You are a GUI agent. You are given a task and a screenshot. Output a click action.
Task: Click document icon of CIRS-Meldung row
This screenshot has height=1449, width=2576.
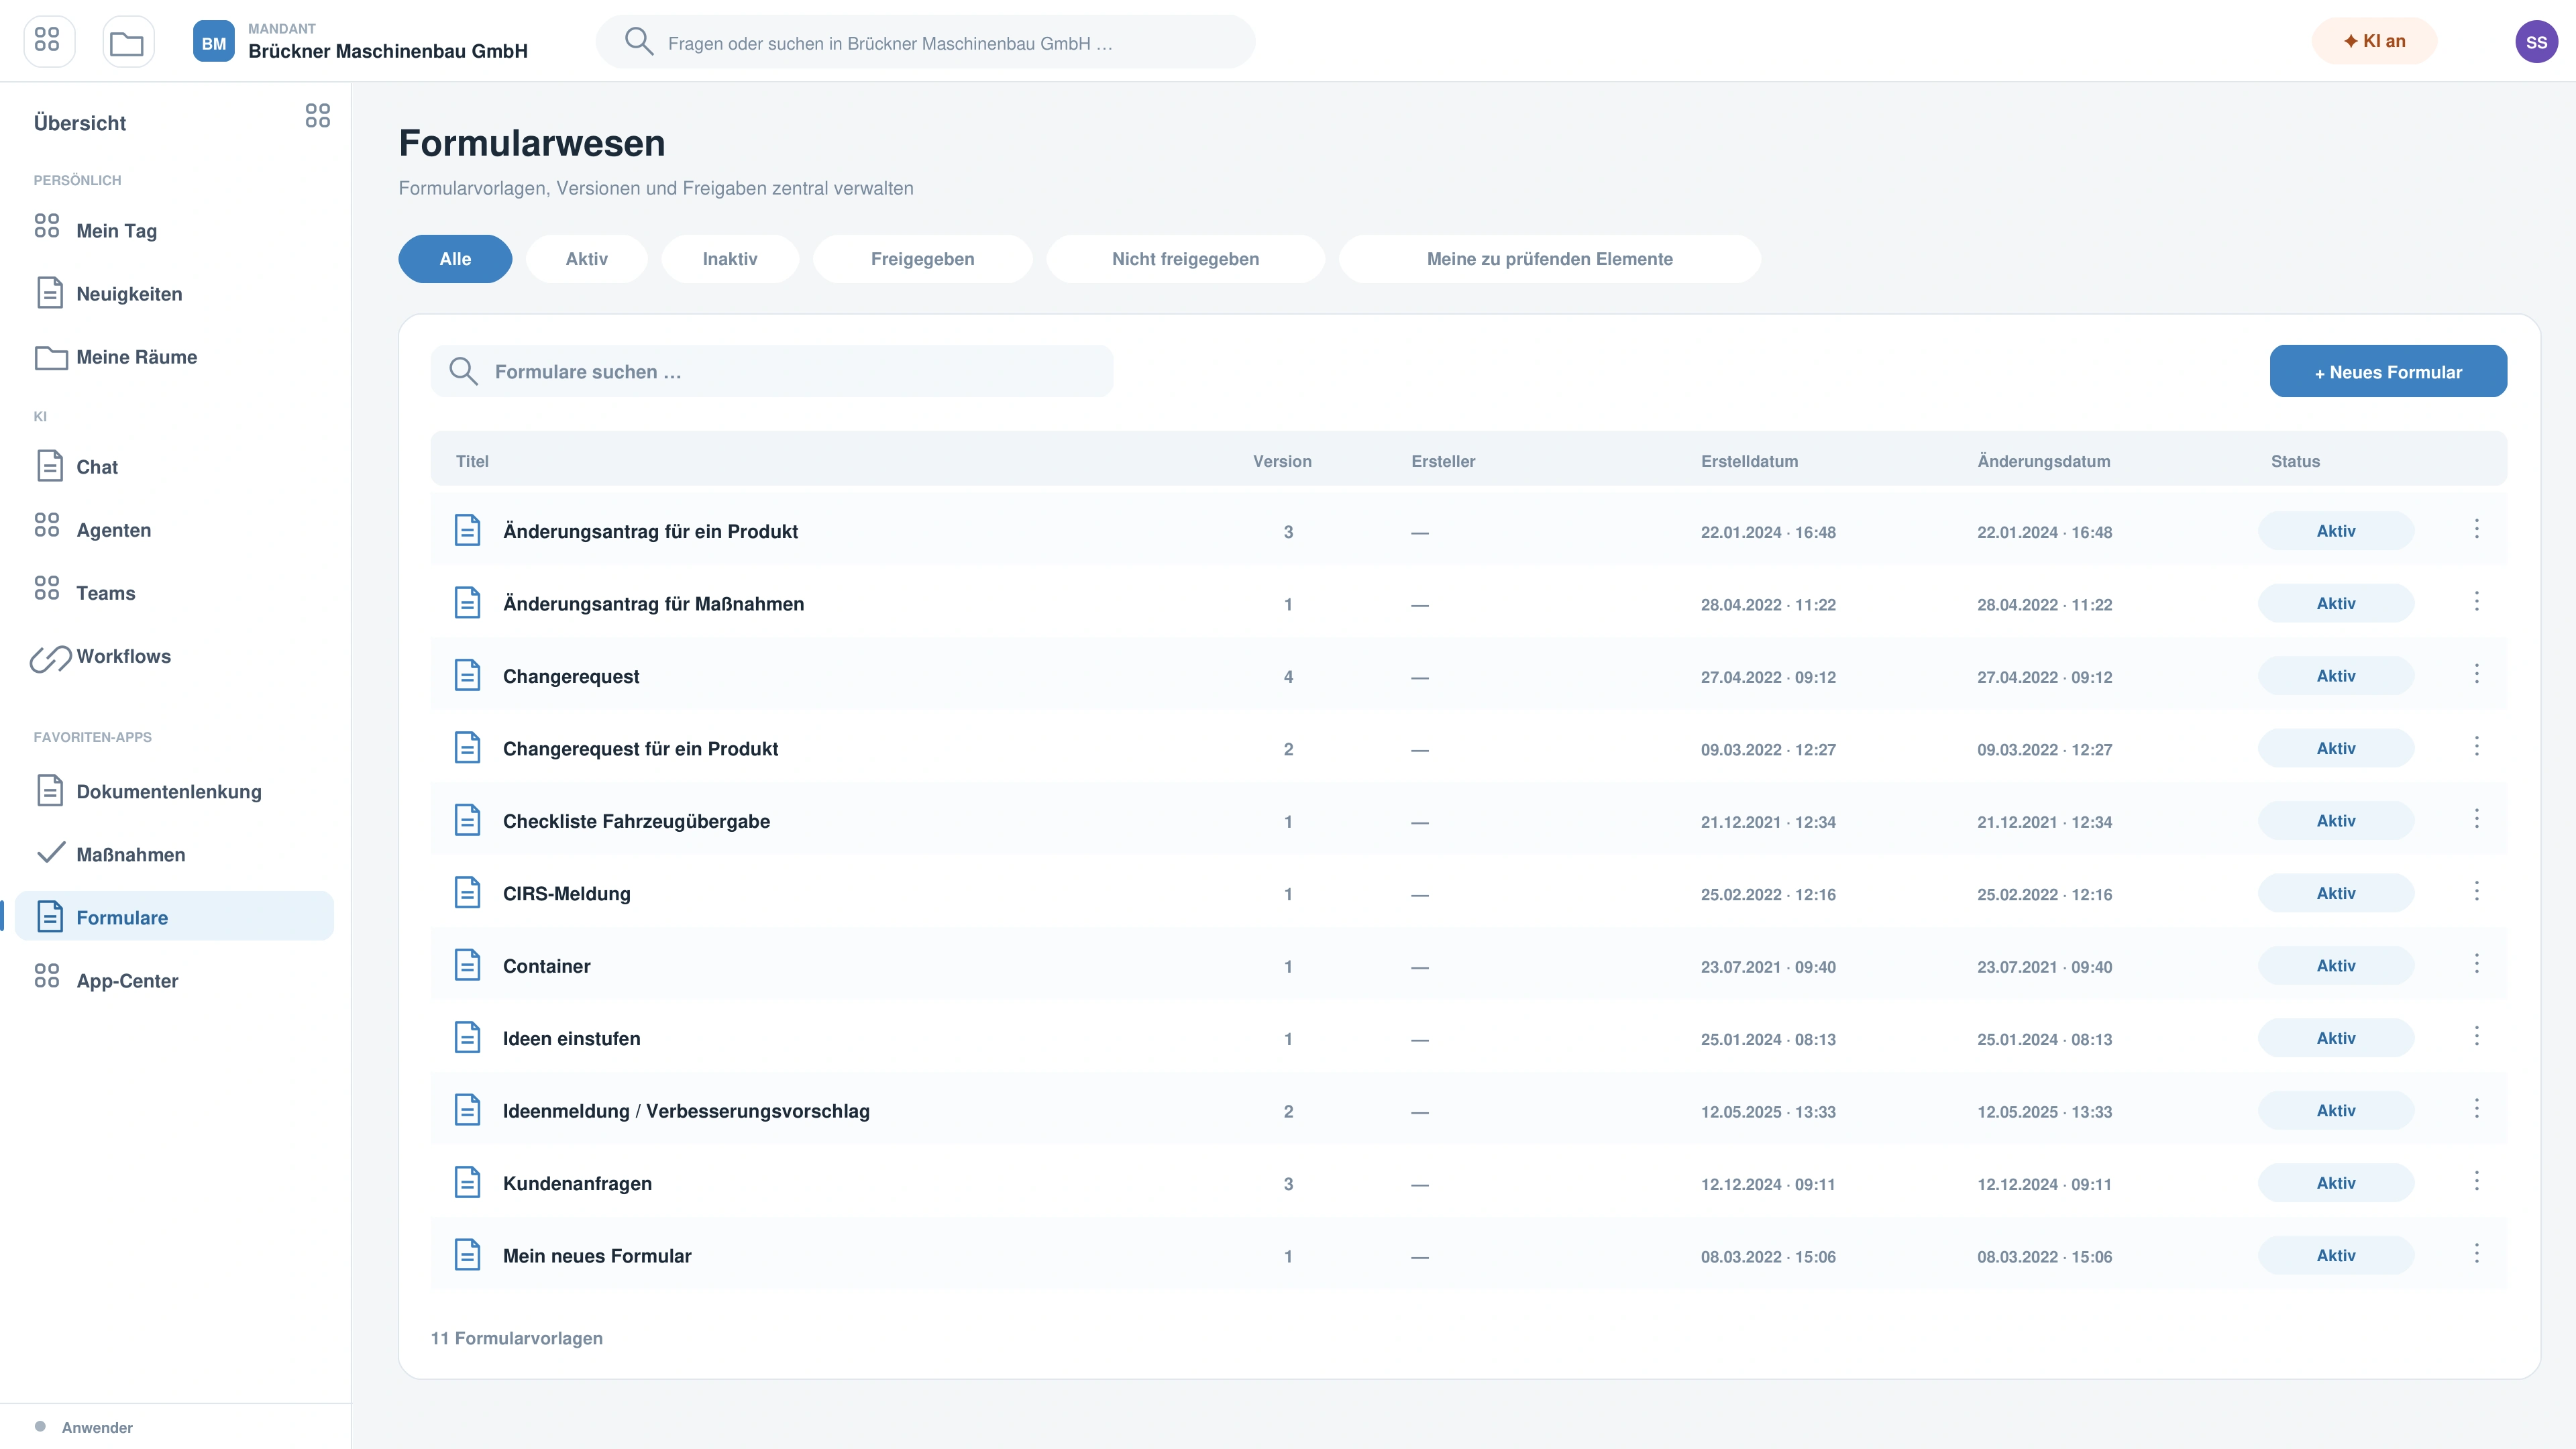[x=467, y=892]
